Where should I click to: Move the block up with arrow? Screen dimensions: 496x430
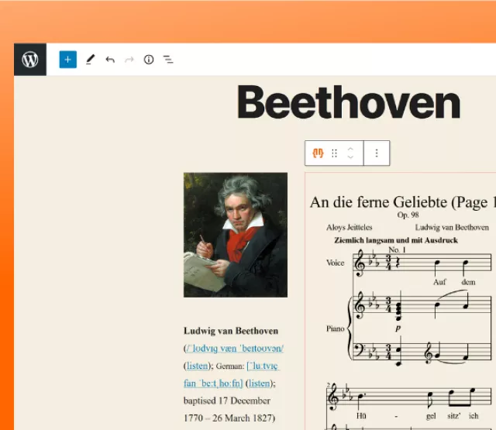tap(350, 149)
